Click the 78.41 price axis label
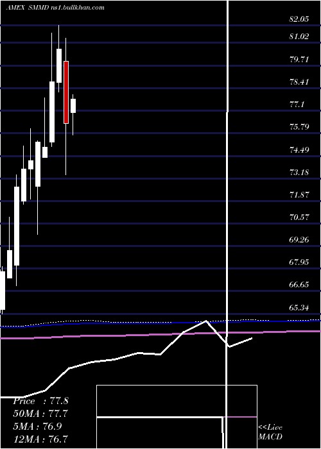The width and height of the screenshot is (321, 449). (299, 82)
